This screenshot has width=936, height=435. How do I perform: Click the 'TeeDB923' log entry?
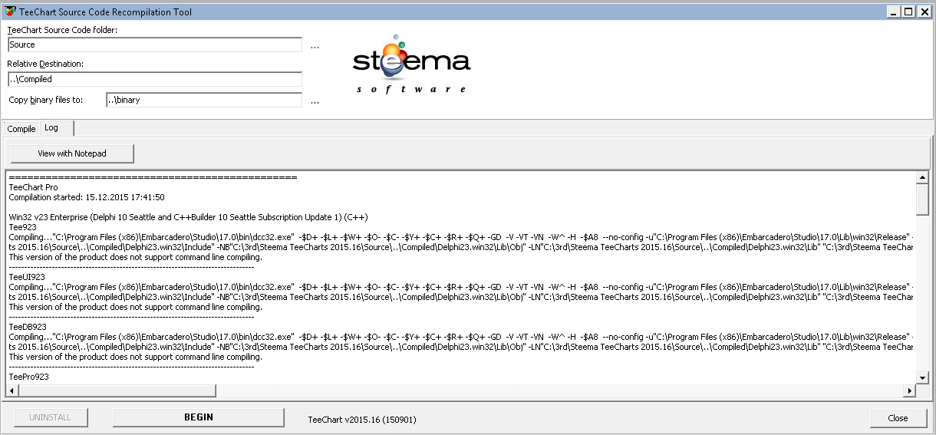(28, 327)
